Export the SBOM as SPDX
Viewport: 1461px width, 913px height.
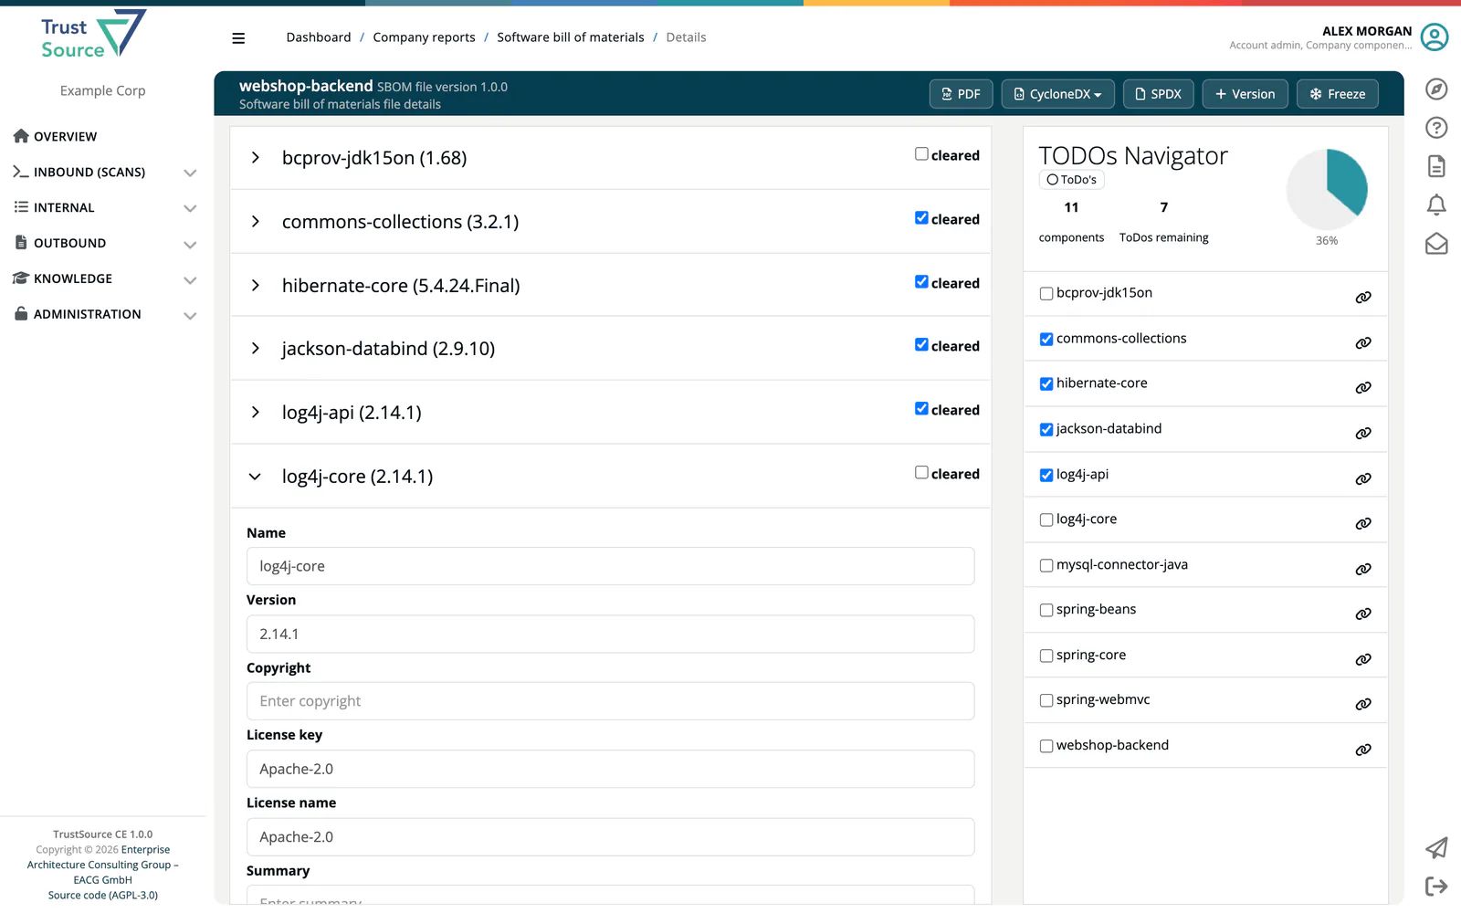[x=1158, y=94]
